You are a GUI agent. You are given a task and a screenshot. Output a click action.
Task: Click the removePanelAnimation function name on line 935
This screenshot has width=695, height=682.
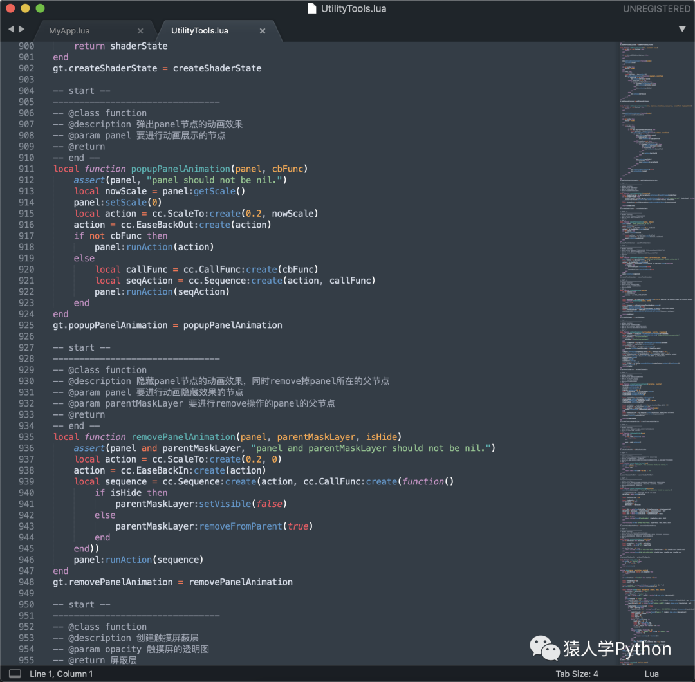(183, 437)
